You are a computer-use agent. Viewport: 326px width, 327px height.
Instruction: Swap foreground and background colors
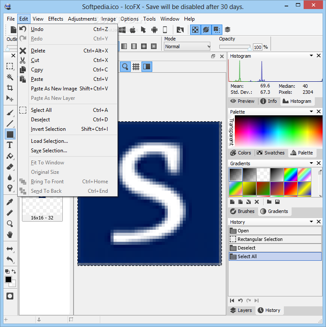tap(14, 271)
